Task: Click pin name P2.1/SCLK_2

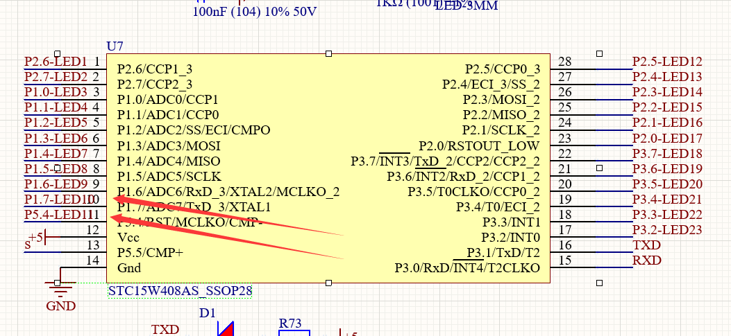Action: pyautogui.click(x=501, y=130)
